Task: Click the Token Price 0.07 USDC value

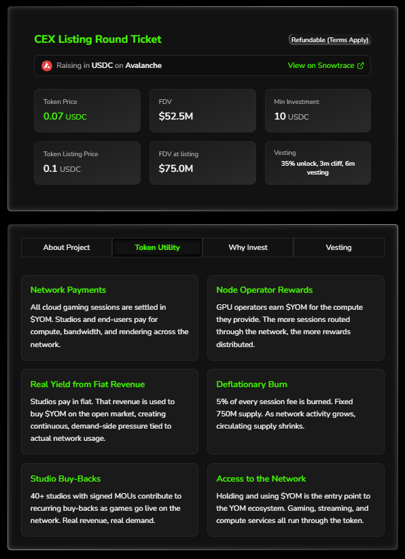Action: point(65,116)
